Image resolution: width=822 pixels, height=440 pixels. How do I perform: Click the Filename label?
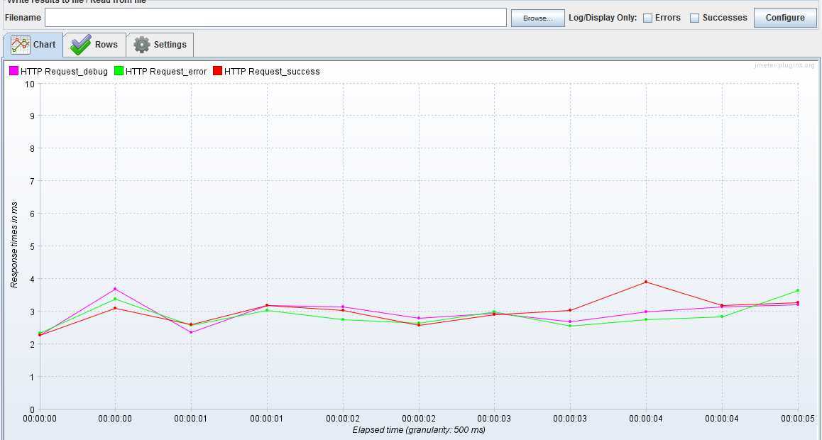pos(23,18)
